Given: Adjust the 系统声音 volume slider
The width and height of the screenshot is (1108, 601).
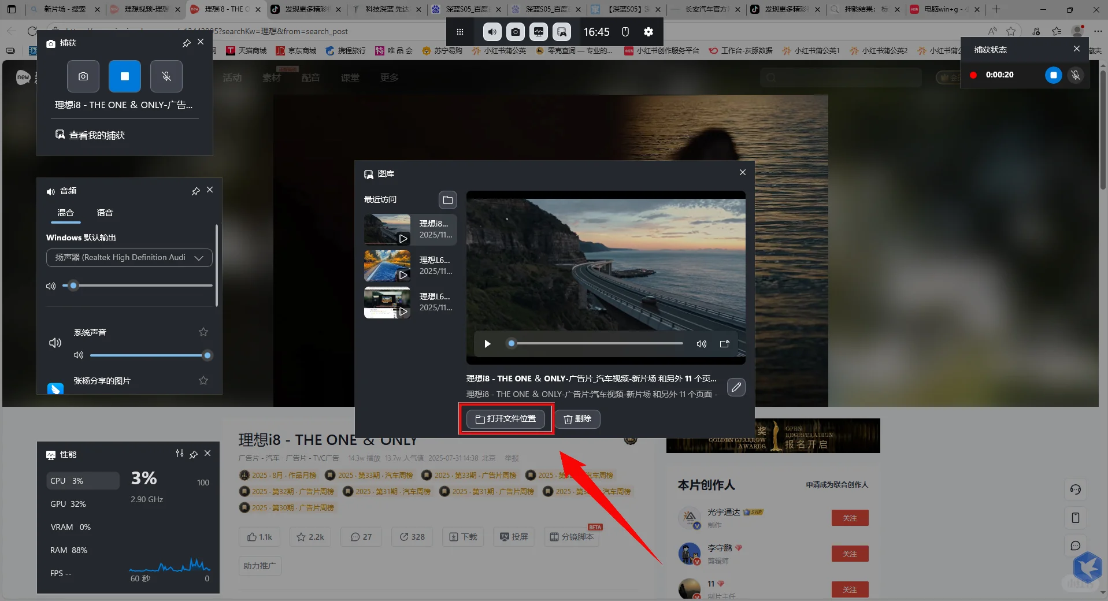Looking at the screenshot, I should pos(150,355).
